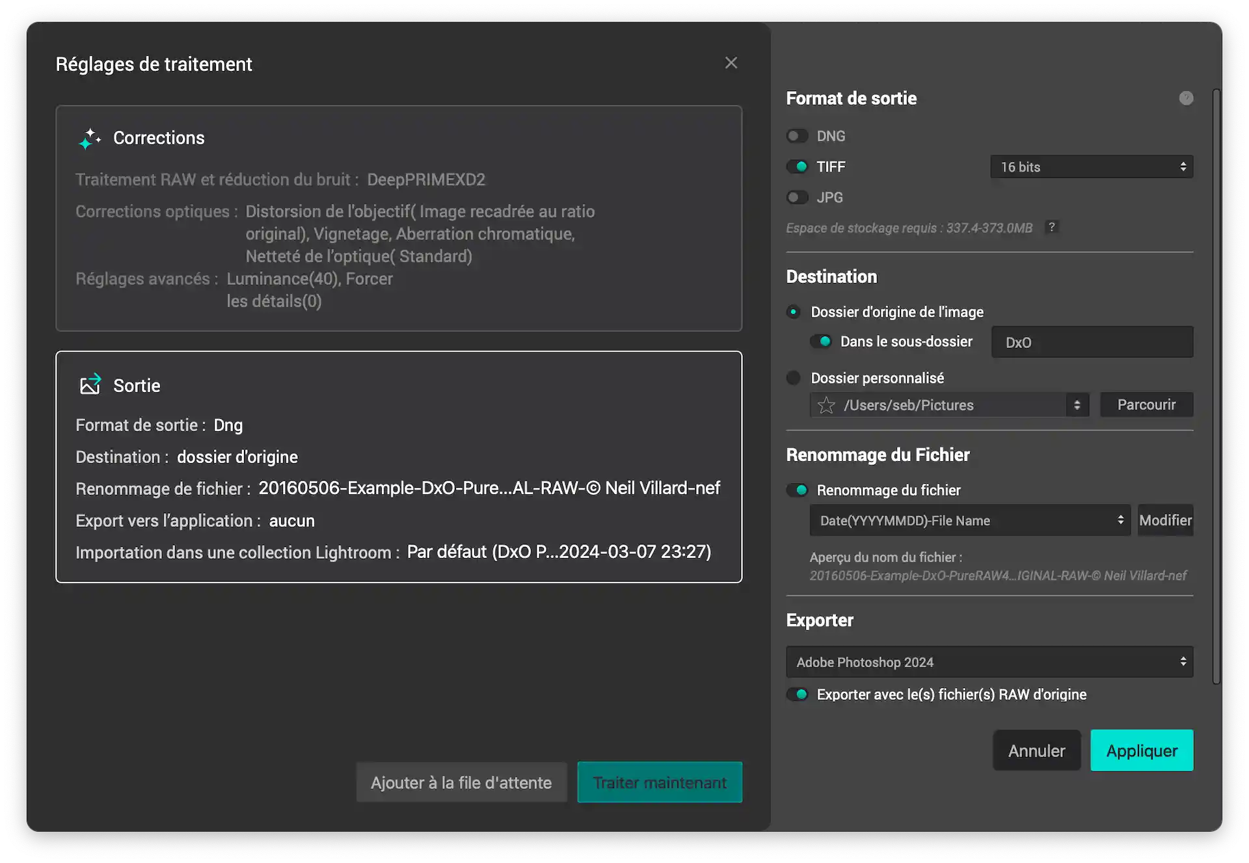1249x863 pixels.
Task: Select the Corrections settings card
Action: coord(399,219)
